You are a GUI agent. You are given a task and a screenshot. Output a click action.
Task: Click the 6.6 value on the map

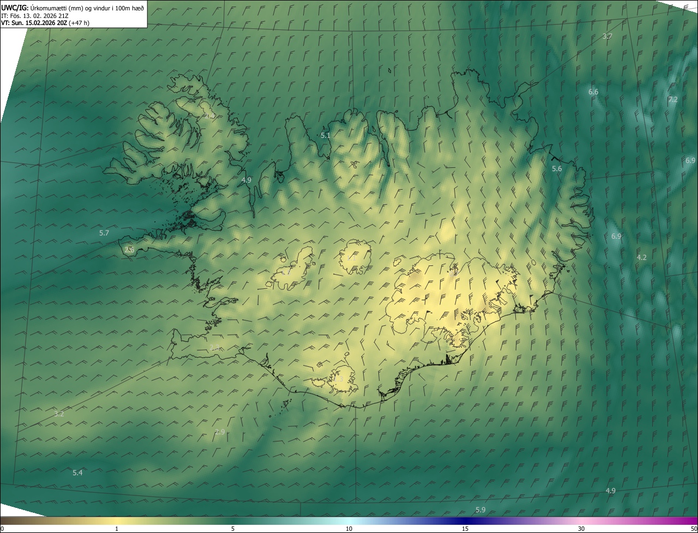(593, 92)
